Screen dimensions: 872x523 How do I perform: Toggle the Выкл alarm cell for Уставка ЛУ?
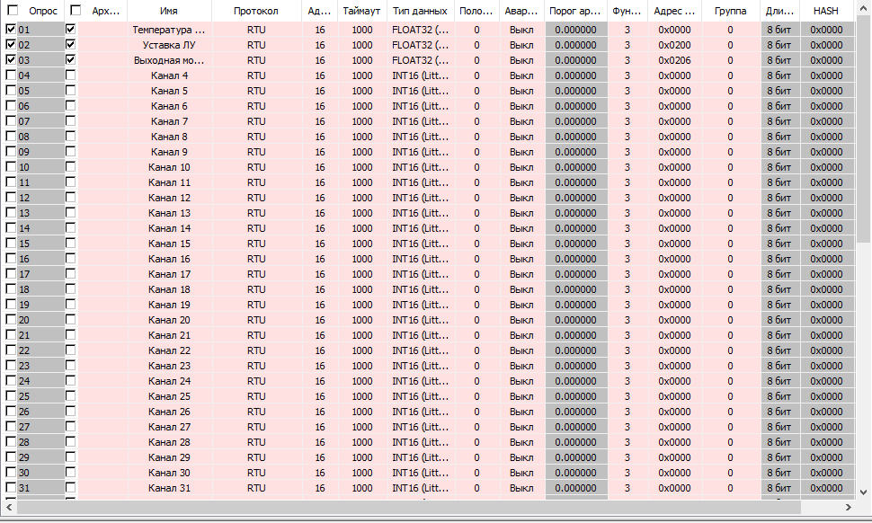coord(521,45)
